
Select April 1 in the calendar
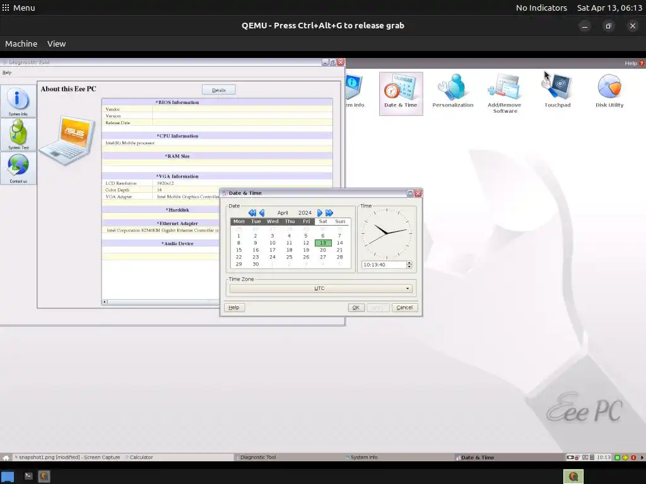click(238, 236)
